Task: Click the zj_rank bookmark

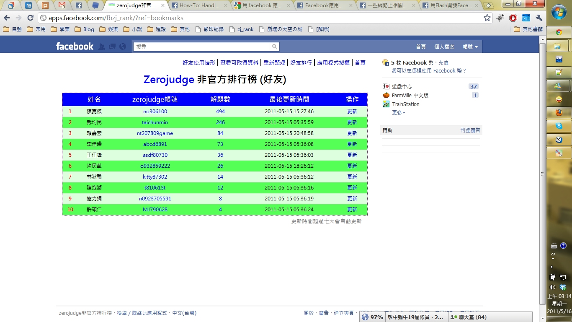Action: [241, 29]
